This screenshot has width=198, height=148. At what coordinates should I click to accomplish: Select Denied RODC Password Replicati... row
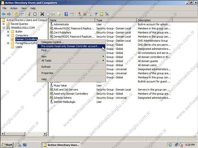tap(74, 36)
